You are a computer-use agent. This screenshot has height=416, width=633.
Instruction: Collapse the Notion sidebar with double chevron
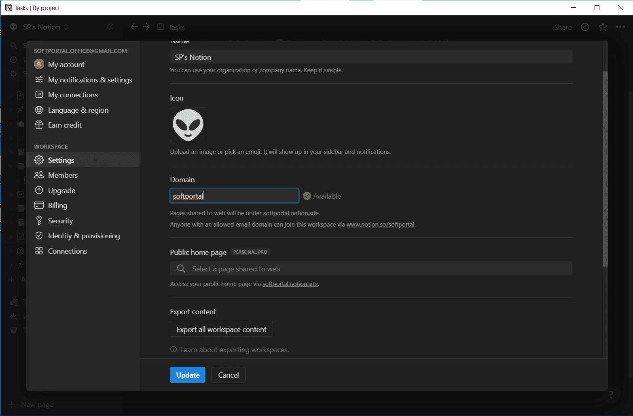(x=110, y=27)
